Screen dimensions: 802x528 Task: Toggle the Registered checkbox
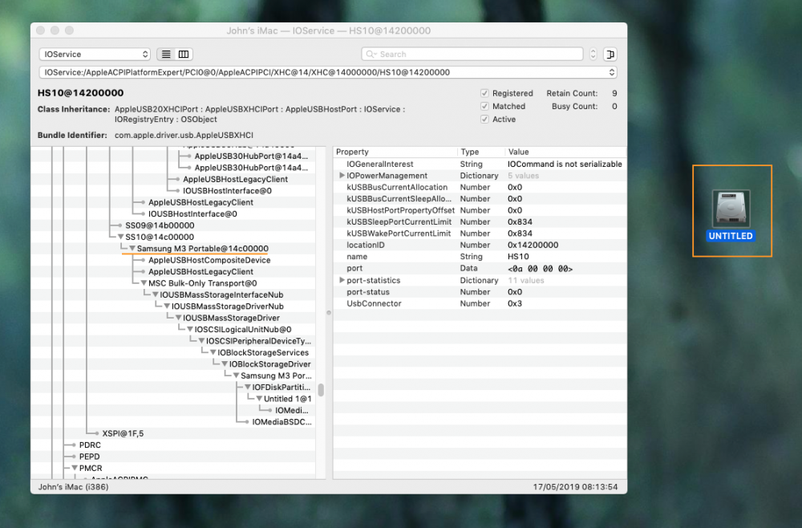click(484, 93)
